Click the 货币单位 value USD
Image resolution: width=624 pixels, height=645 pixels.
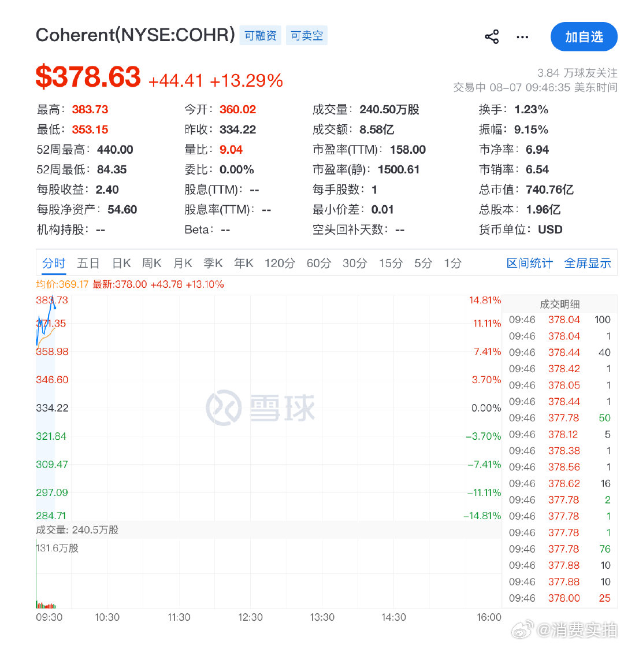(x=550, y=229)
